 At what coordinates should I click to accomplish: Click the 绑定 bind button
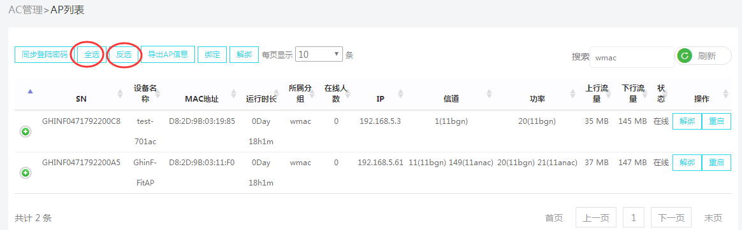click(x=212, y=54)
